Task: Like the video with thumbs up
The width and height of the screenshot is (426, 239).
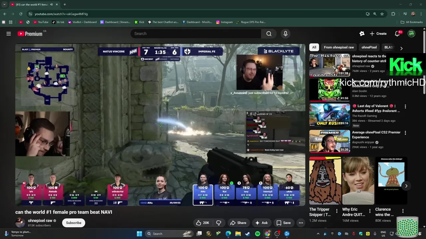Action: coord(202,223)
